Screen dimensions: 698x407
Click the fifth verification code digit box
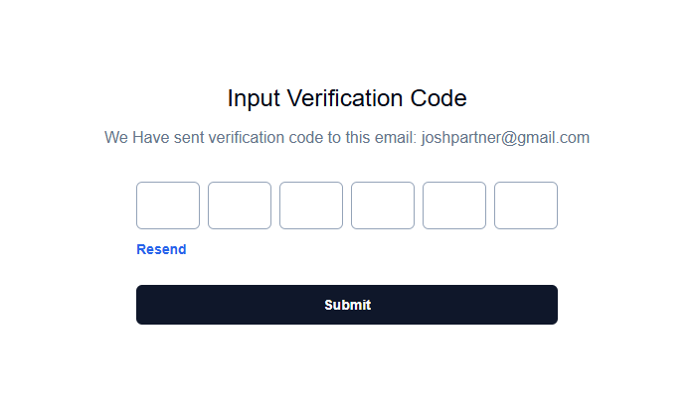pos(454,205)
